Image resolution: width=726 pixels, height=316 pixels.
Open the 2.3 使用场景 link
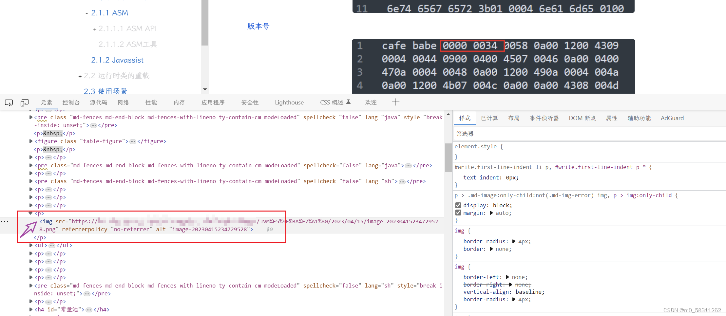click(105, 91)
